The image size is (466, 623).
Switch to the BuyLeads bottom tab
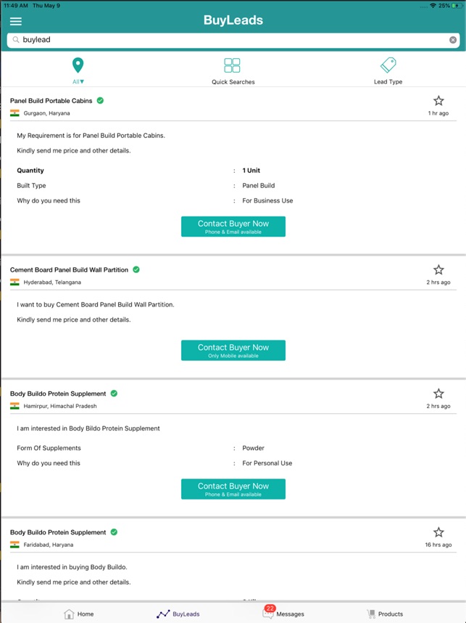click(x=178, y=614)
